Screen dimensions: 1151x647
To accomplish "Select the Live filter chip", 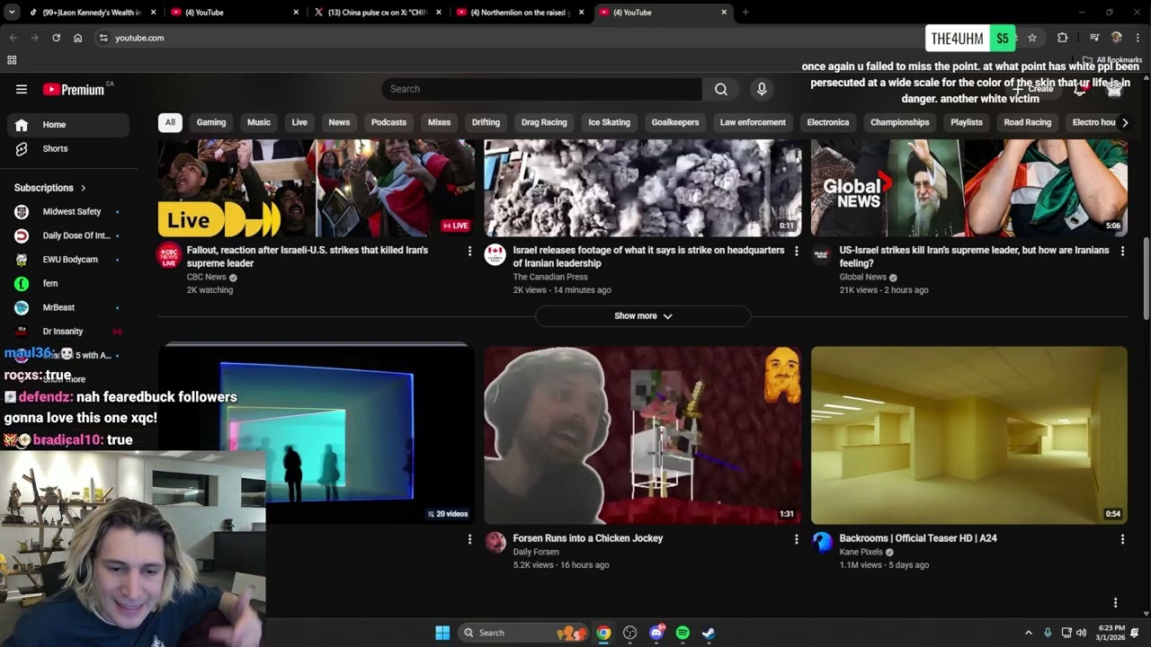I will point(299,122).
